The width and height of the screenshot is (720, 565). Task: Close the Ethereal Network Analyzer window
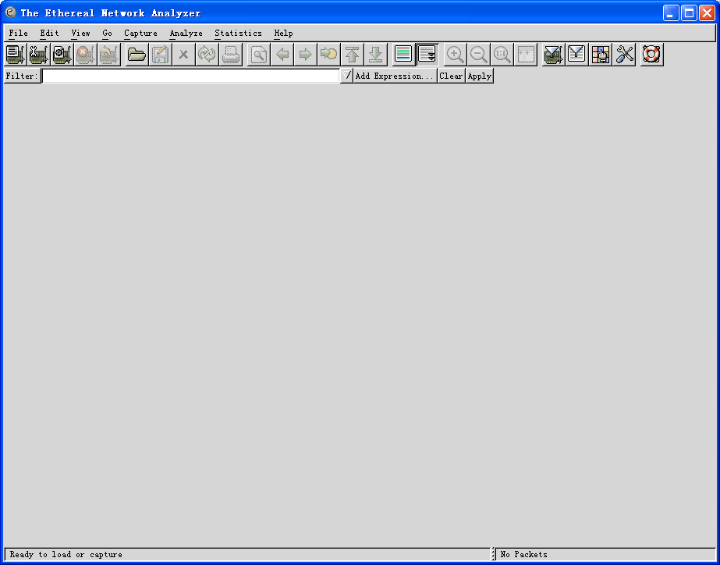click(x=707, y=12)
